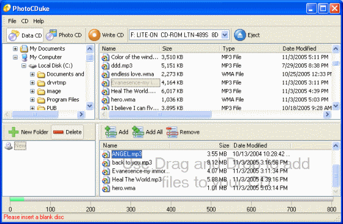Image resolution: width=343 pixels, height=224 pixels.
Task: Click the ddd.mp3 file icon
Action: 105,66
